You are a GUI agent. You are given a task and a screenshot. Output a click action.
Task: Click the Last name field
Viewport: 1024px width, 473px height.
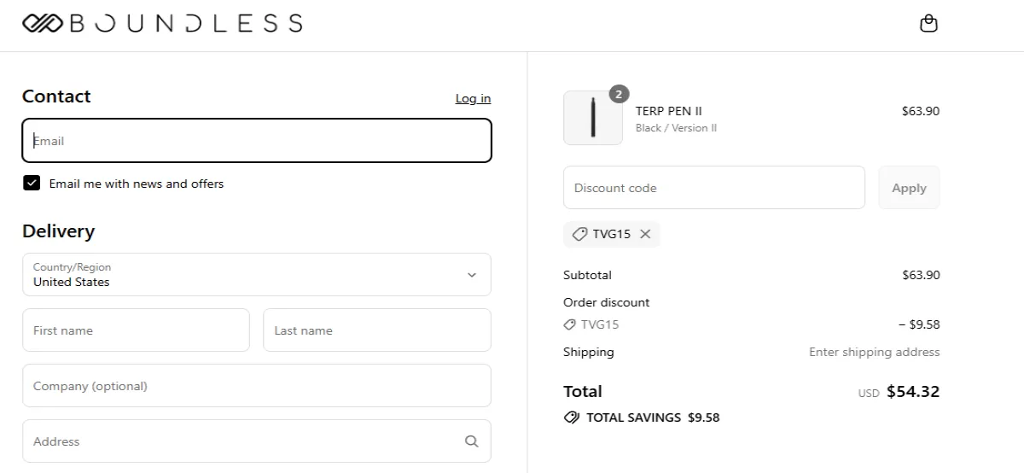click(376, 330)
